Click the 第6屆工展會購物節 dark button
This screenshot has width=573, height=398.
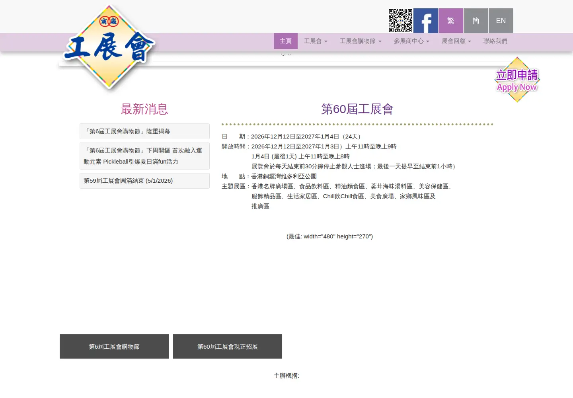[x=114, y=347]
